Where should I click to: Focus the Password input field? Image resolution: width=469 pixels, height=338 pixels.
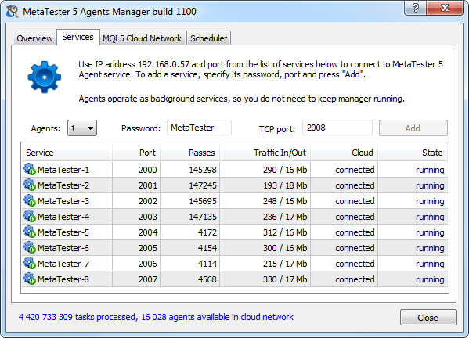tap(199, 128)
